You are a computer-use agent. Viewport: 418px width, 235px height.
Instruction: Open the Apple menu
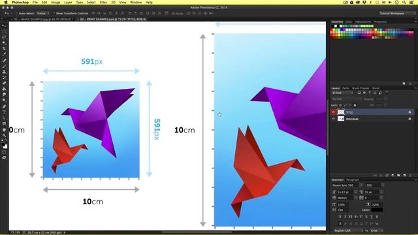pos(6,3)
